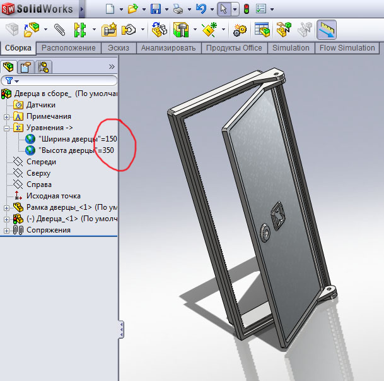Click the New document icon
Image resolution: width=384 pixels, height=381 pixels.
110,9
